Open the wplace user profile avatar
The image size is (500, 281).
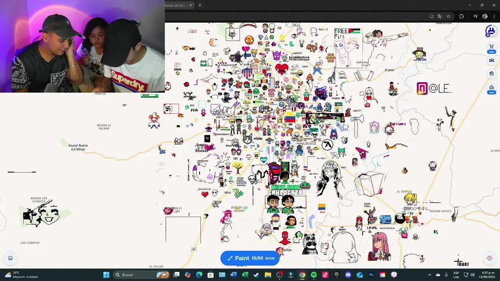pos(491,31)
